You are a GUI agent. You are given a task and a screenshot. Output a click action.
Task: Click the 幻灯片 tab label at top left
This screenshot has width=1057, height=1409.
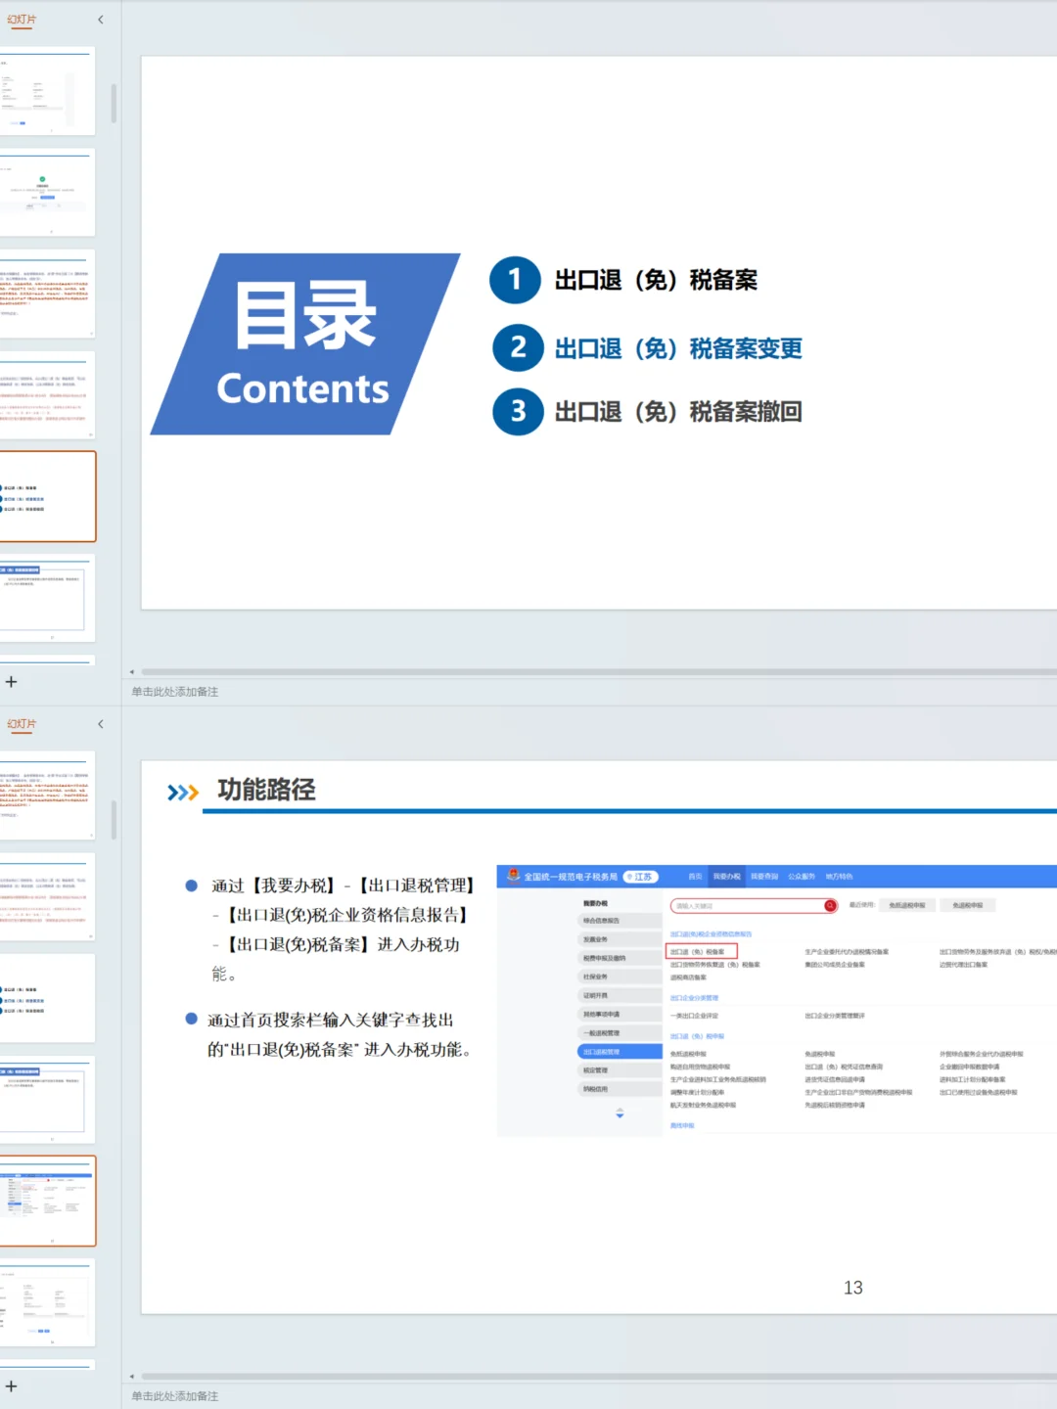pyautogui.click(x=21, y=19)
